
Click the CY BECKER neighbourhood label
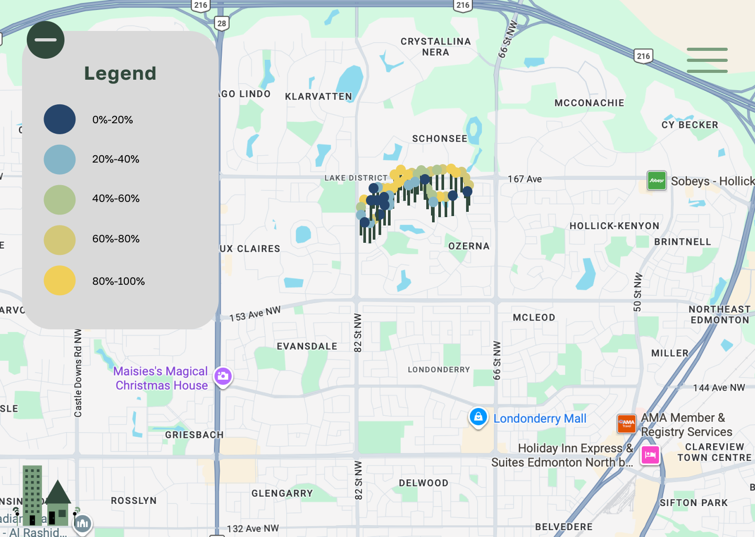(690, 125)
